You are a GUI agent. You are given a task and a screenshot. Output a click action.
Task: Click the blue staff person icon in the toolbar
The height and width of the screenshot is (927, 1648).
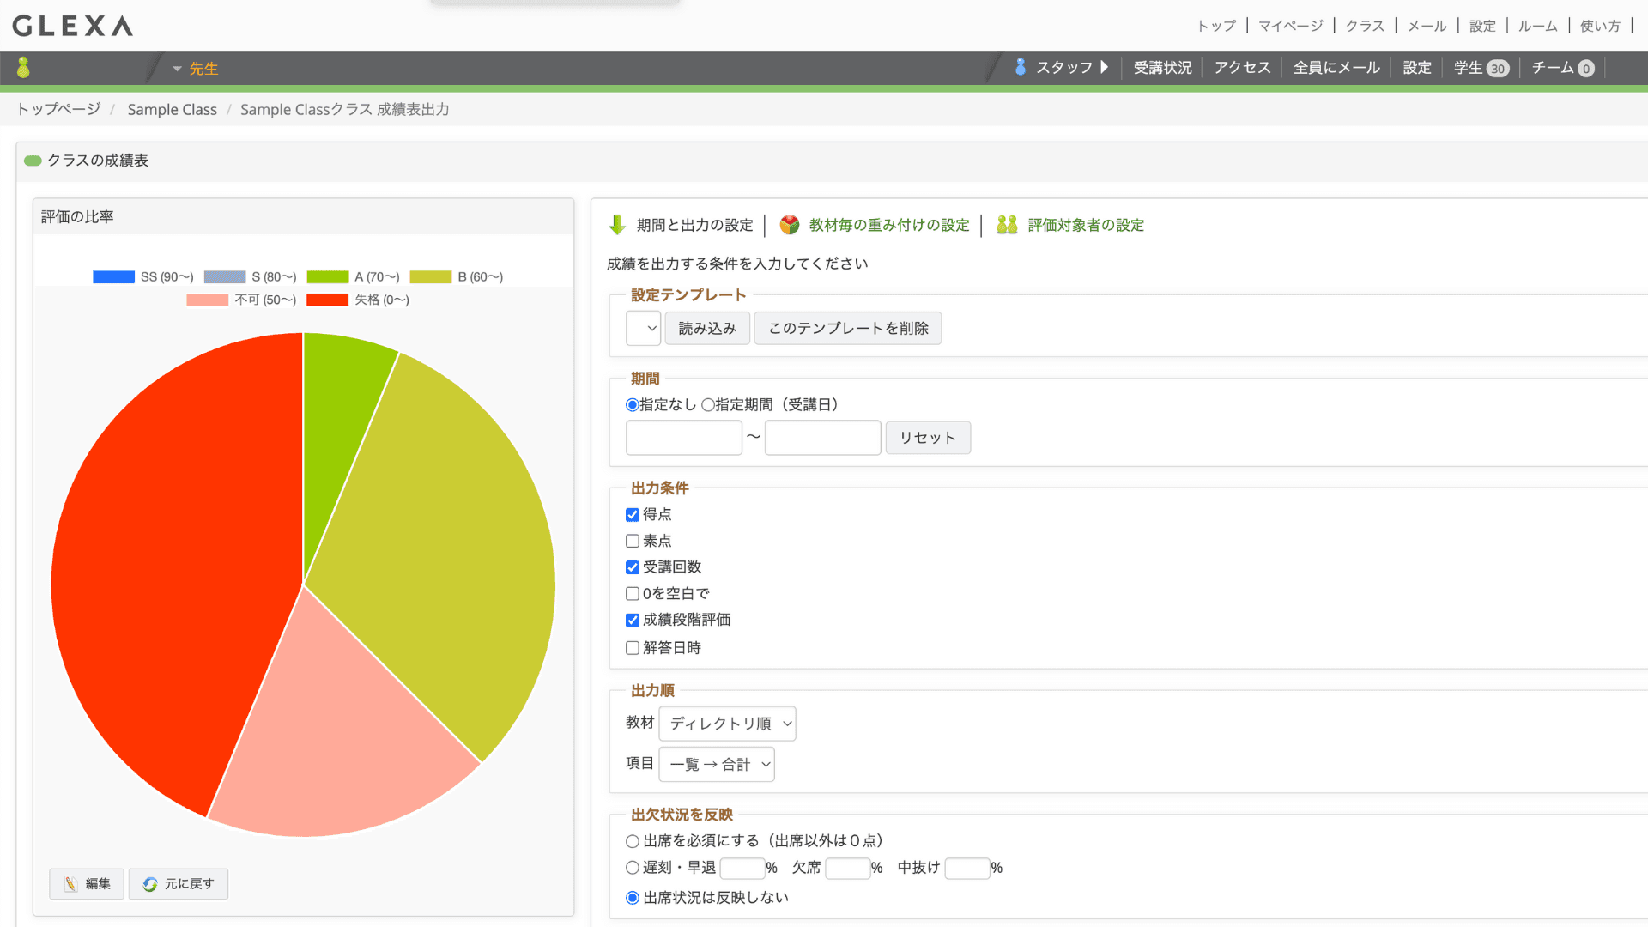tap(1021, 67)
